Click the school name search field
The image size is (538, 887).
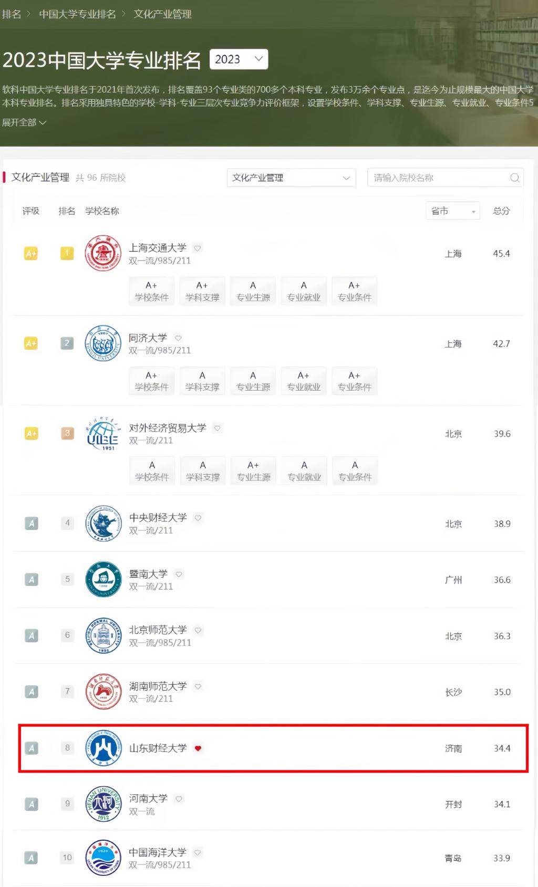pyautogui.click(x=439, y=178)
